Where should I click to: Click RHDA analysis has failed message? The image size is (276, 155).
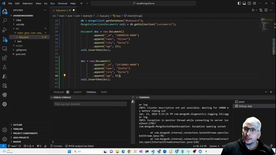click(79, 146)
